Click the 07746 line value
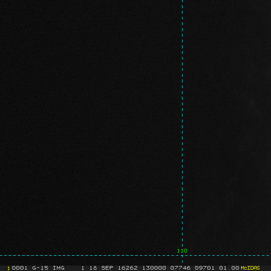Viewport: 271px width, 271px height. pyautogui.click(x=180, y=268)
